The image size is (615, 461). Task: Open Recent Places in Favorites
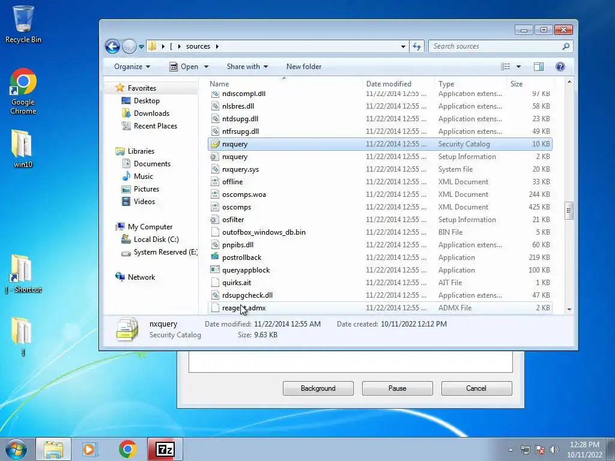tap(156, 126)
